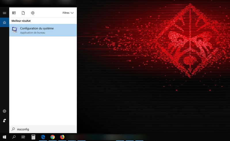Expand the Filtres dropdown

point(68,13)
